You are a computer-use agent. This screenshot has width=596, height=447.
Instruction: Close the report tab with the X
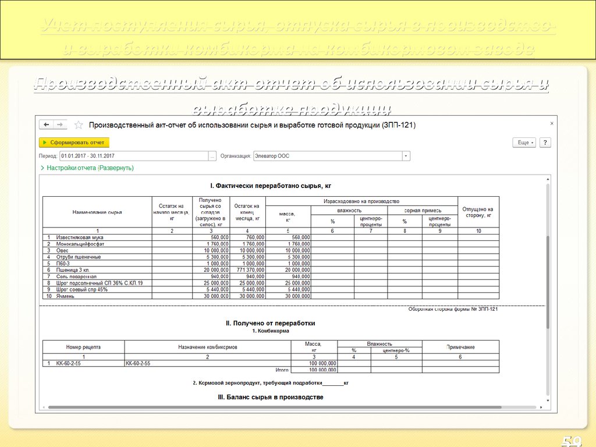point(552,123)
